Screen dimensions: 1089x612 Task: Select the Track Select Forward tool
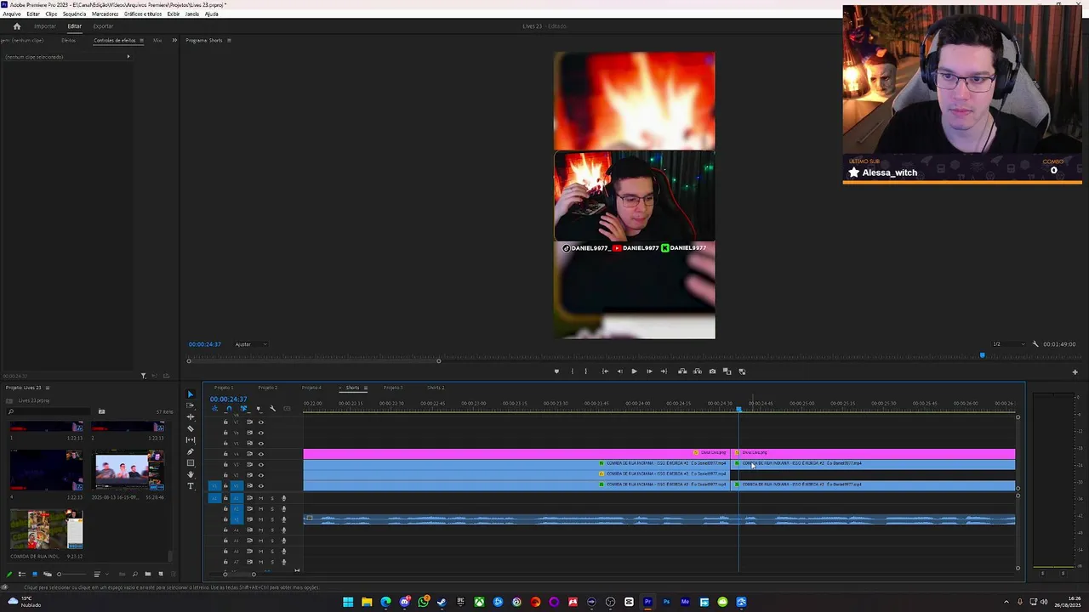tap(191, 406)
